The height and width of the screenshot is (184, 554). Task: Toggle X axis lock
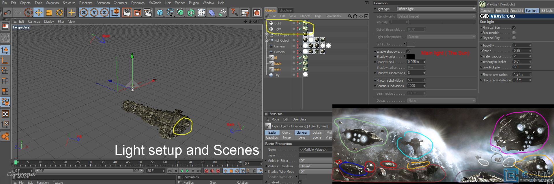point(84,12)
